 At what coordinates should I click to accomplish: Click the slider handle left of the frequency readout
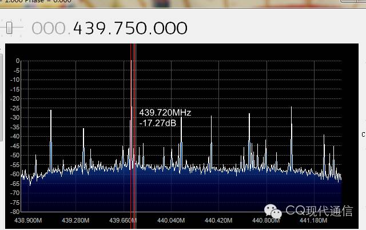coord(9,28)
